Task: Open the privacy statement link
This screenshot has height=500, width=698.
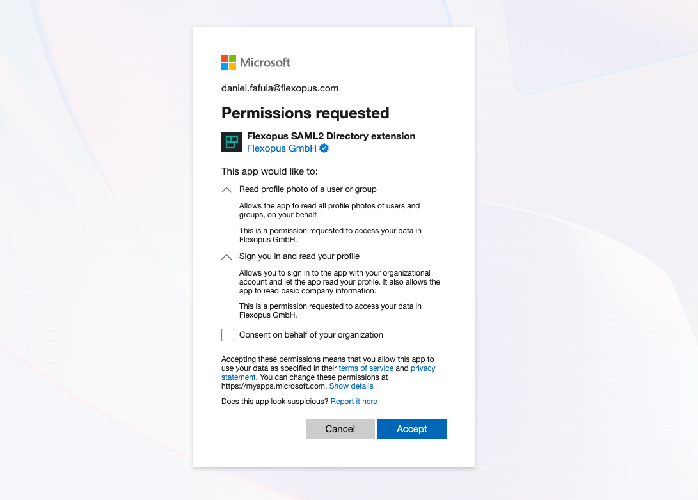Action: point(423,368)
